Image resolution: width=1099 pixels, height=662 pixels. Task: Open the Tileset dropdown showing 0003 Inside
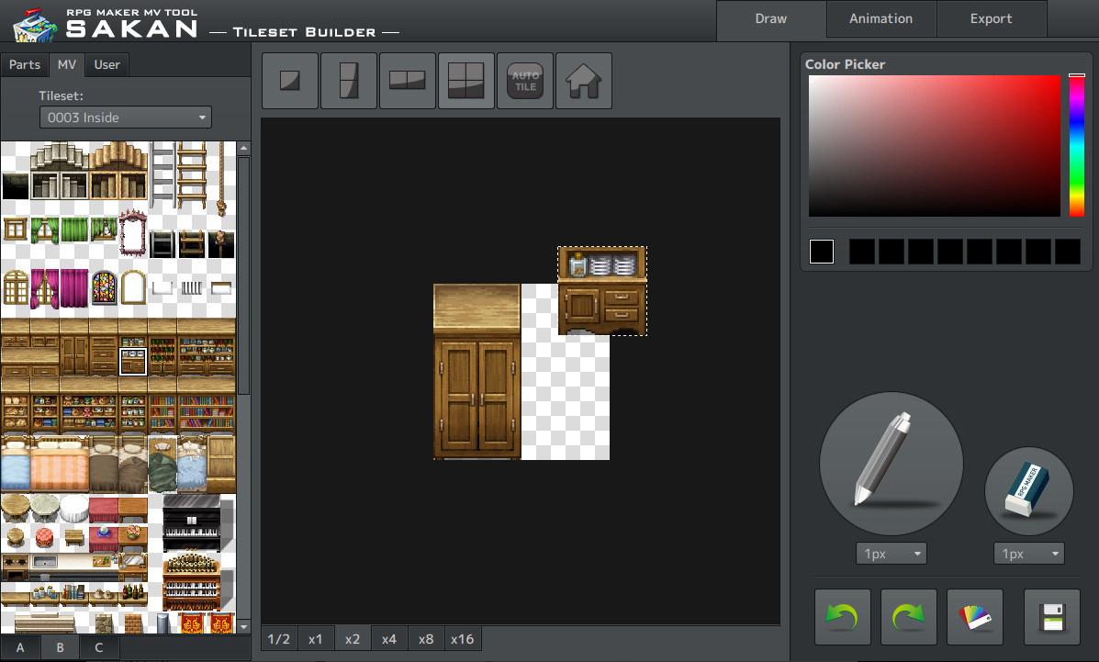click(125, 117)
